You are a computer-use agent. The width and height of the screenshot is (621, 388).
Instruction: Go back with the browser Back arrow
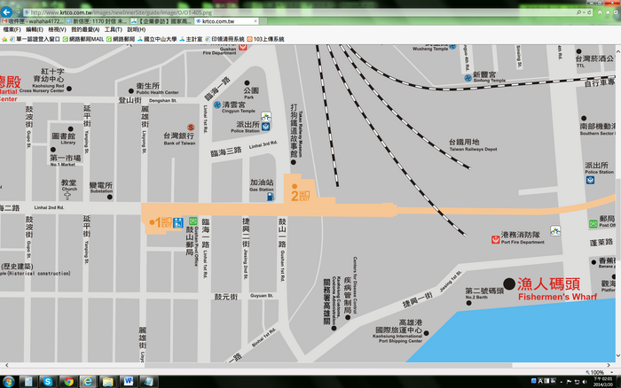coord(6,12)
